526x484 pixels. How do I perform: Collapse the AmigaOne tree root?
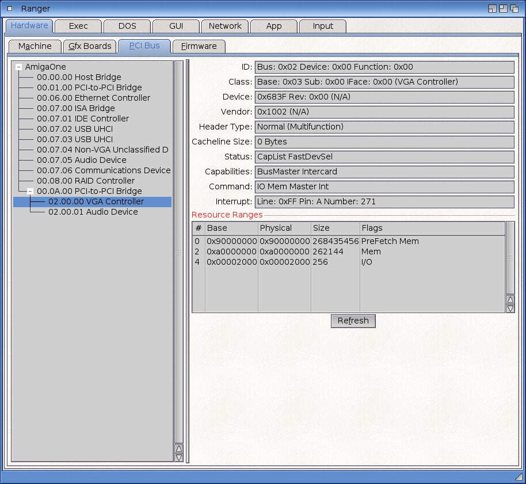tap(19, 67)
